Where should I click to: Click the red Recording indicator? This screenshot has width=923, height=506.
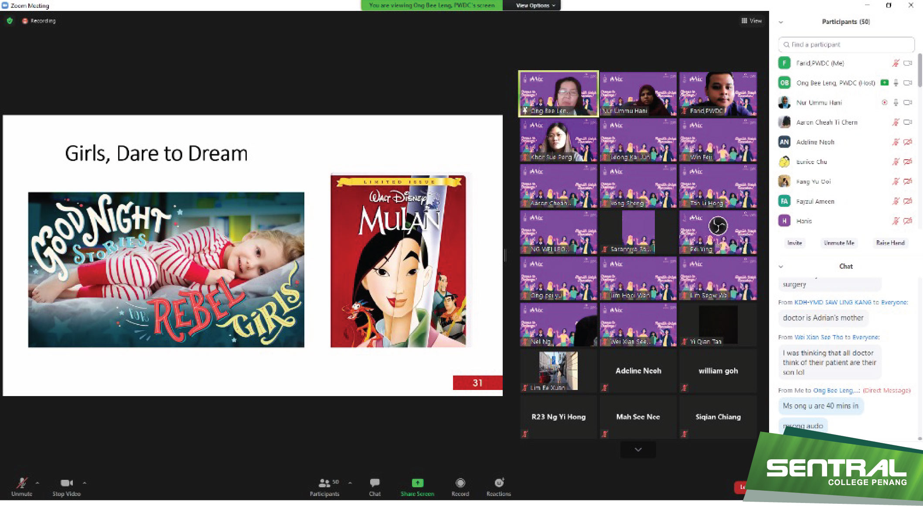tap(39, 21)
